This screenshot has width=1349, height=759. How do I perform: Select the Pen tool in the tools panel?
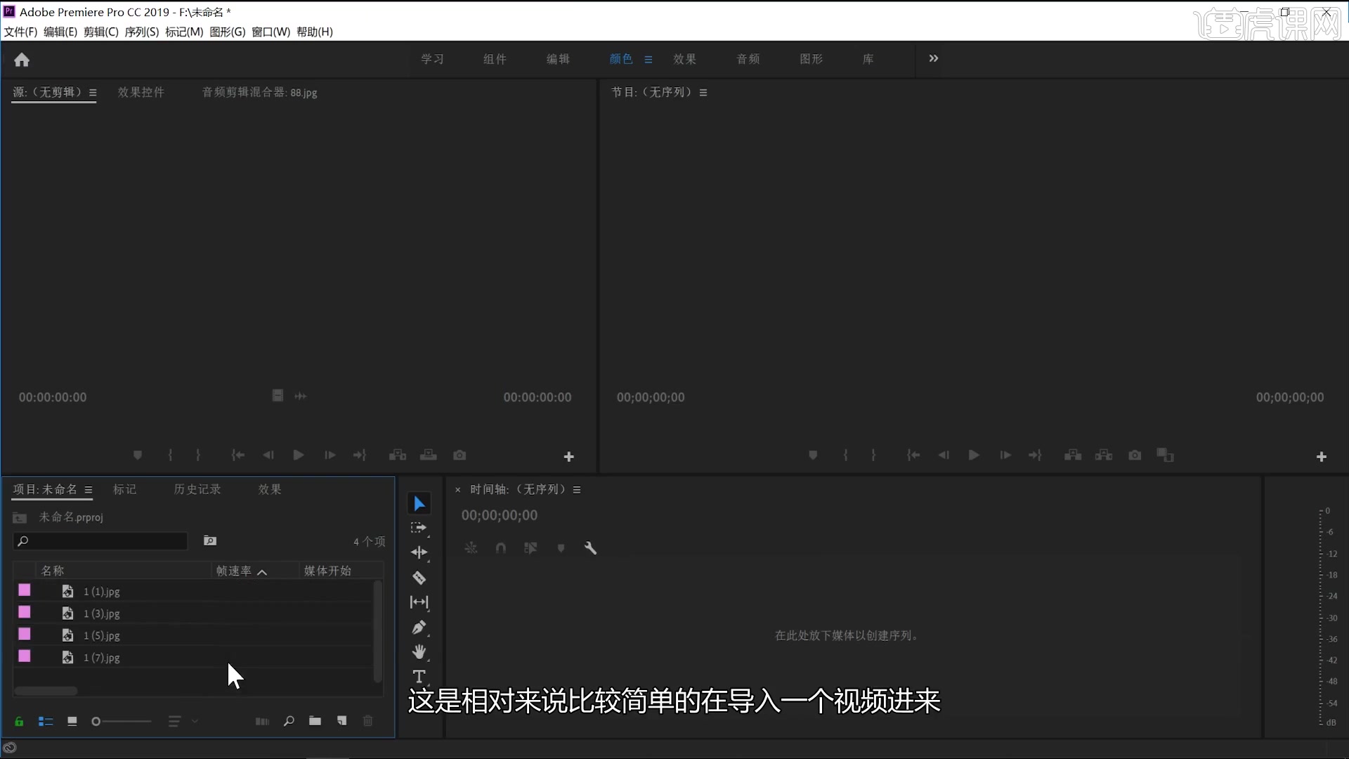tap(419, 628)
